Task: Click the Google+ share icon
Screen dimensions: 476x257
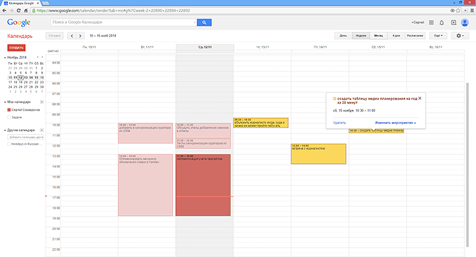Action: coord(453,22)
